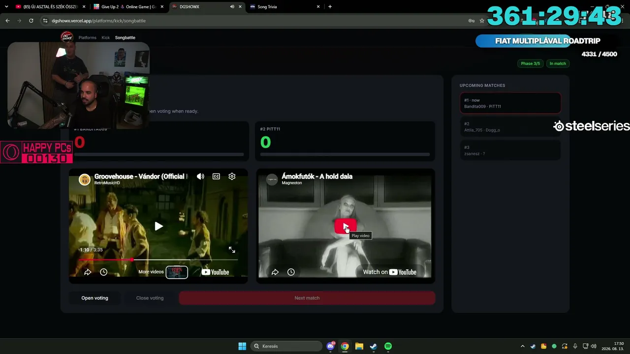
Task: Open the password manager key icon
Action: click(x=471, y=21)
